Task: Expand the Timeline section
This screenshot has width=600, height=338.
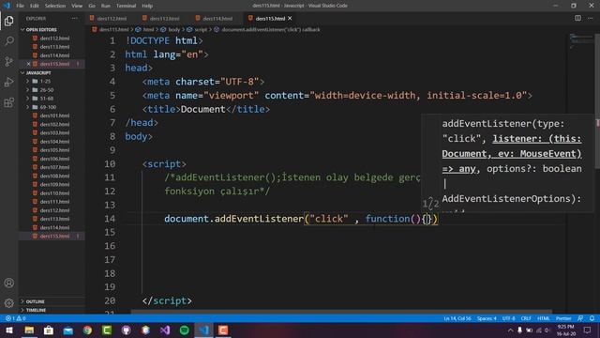Action: pyautogui.click(x=36, y=310)
